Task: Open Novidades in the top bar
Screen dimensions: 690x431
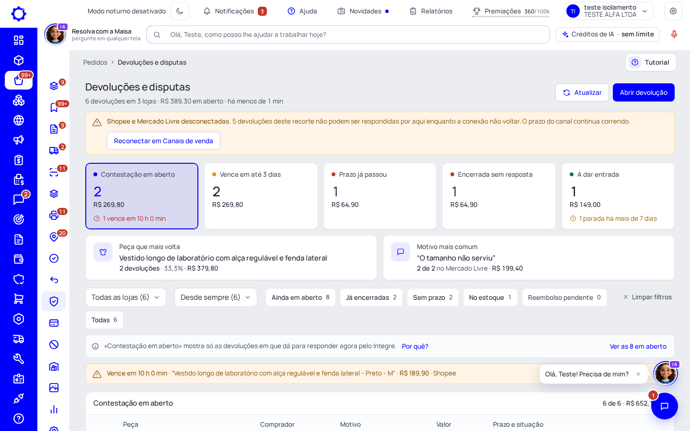Action: pos(363,11)
